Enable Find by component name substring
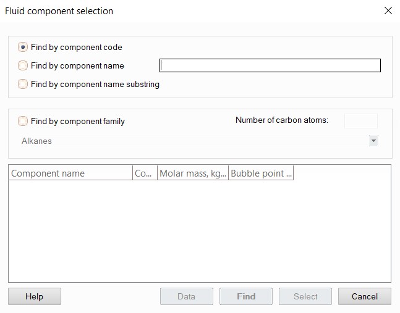The image size is (400, 313). 23,84
